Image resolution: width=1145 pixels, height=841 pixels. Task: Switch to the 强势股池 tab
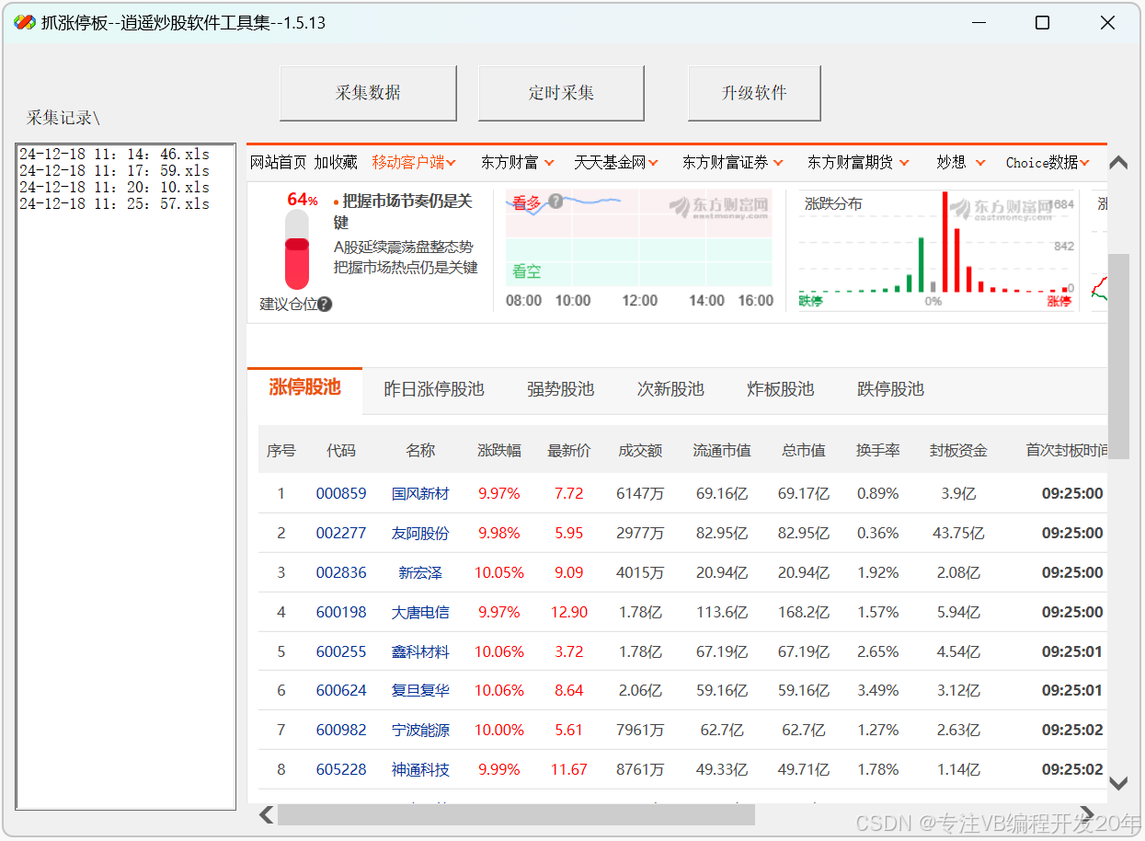click(x=560, y=389)
